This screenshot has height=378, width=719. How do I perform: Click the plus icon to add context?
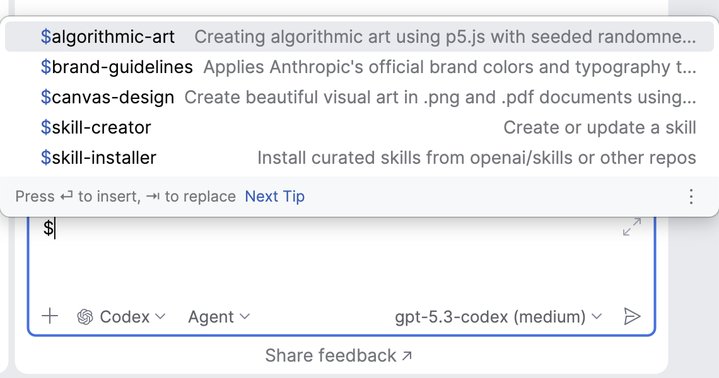click(49, 316)
